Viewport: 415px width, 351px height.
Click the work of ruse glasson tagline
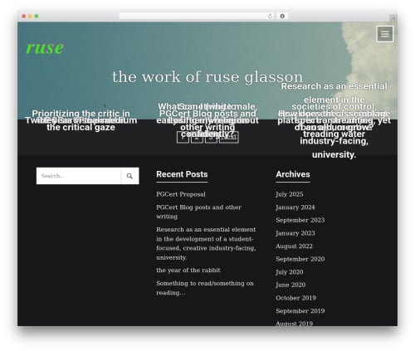[x=207, y=76]
